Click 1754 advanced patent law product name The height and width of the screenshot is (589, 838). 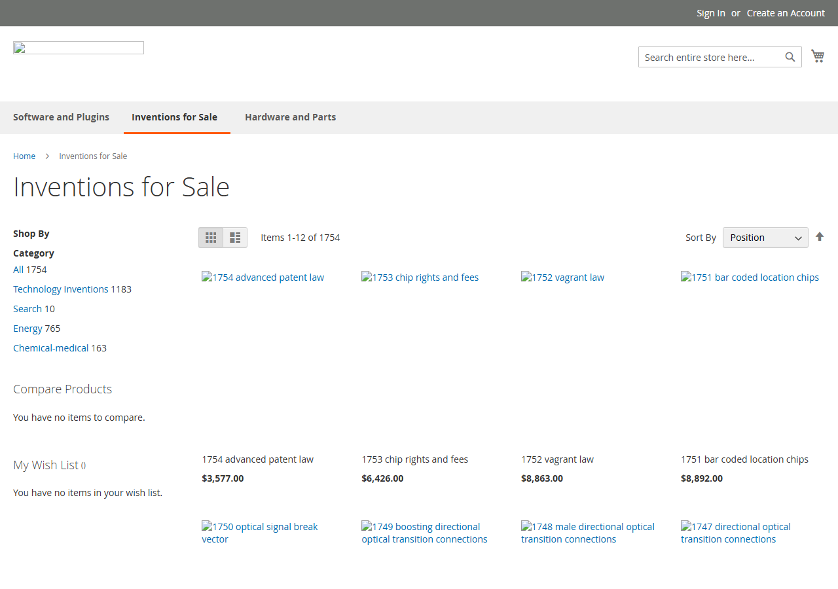257,459
